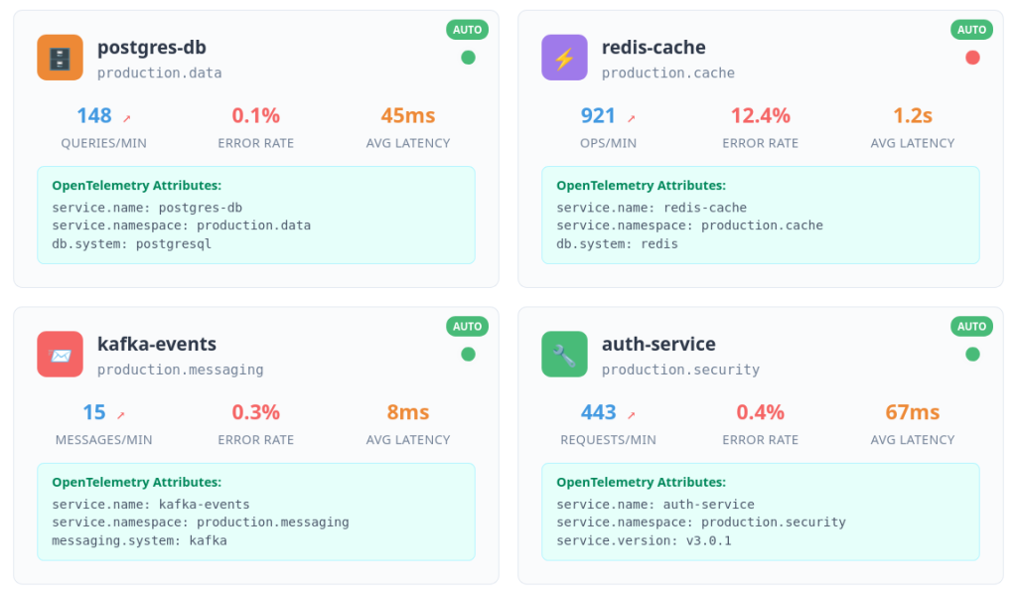Toggle AUTO mode on redis-cache
Viewport: 1017px width, 597px height.
(x=972, y=30)
